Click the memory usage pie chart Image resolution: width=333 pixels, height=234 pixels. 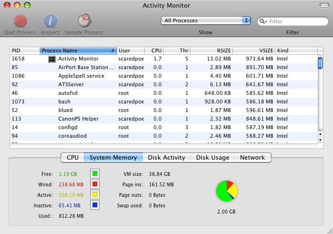coord(227,191)
